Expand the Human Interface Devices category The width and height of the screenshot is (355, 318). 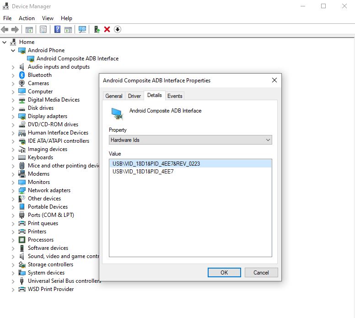[x=13, y=133]
